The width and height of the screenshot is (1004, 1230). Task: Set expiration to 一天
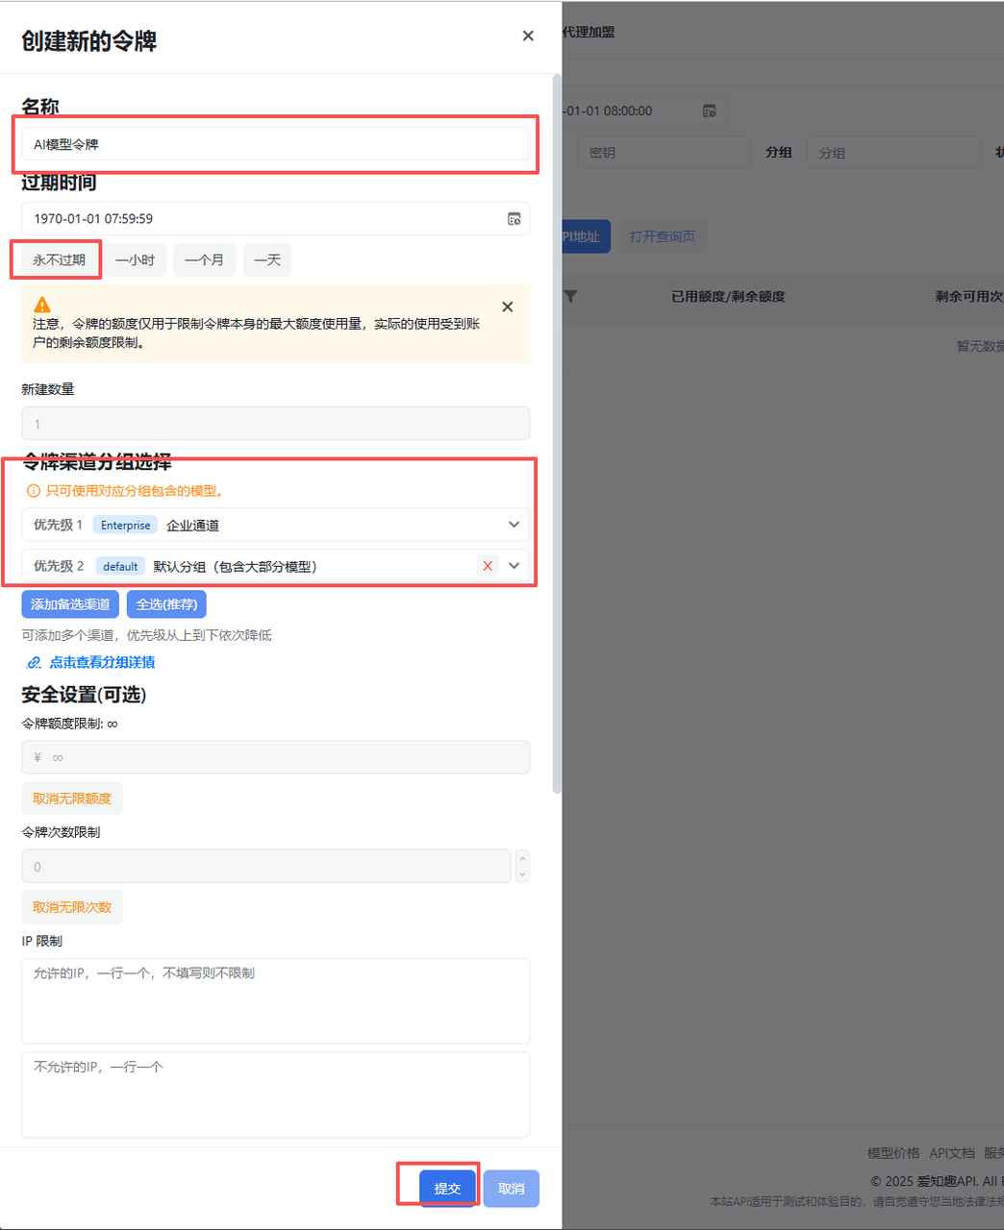267,260
